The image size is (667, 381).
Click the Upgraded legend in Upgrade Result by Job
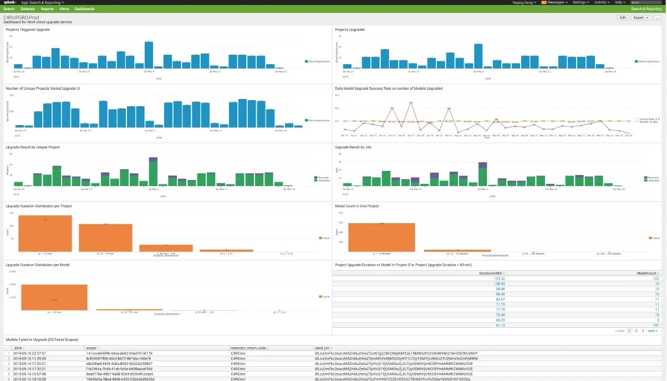click(x=651, y=180)
